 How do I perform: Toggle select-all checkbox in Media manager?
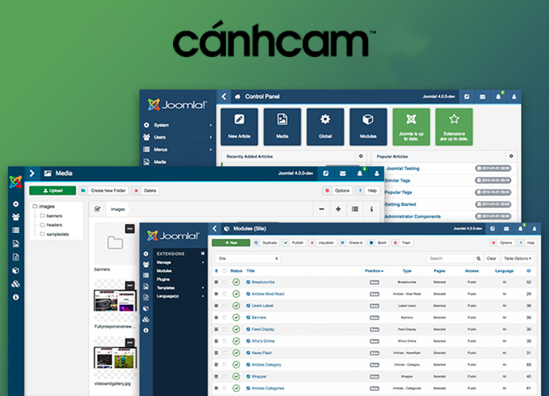[x=97, y=209]
